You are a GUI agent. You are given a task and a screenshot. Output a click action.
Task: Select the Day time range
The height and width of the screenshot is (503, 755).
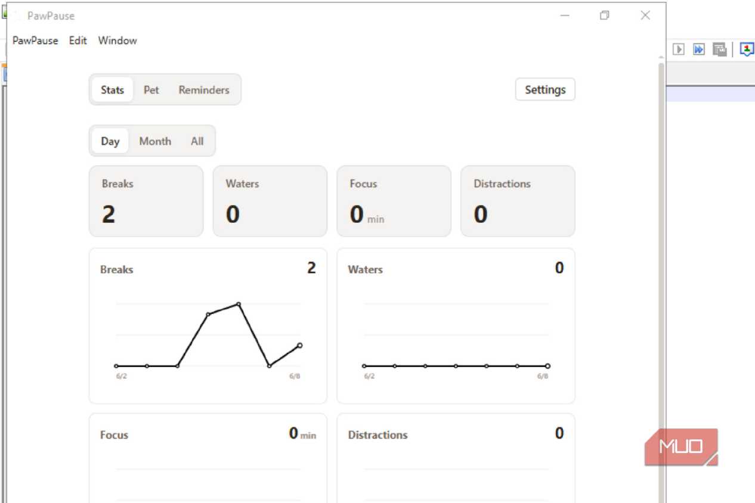click(x=110, y=141)
